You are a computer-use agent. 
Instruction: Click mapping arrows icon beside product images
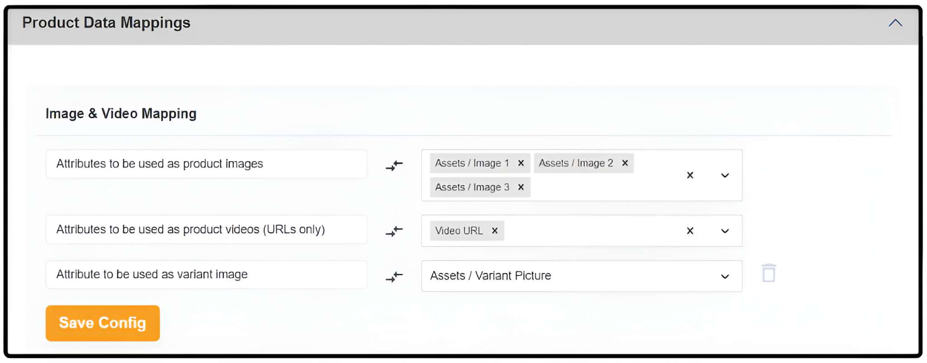(x=394, y=166)
